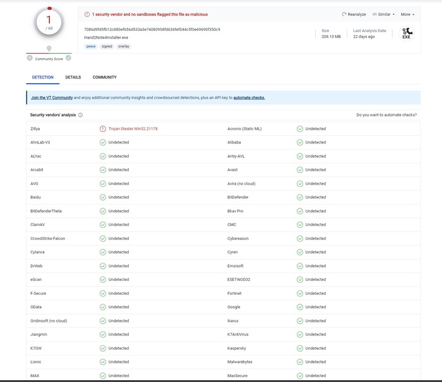The height and width of the screenshot is (382, 442).
Task: Click the overlay tag
Action: 124,46
